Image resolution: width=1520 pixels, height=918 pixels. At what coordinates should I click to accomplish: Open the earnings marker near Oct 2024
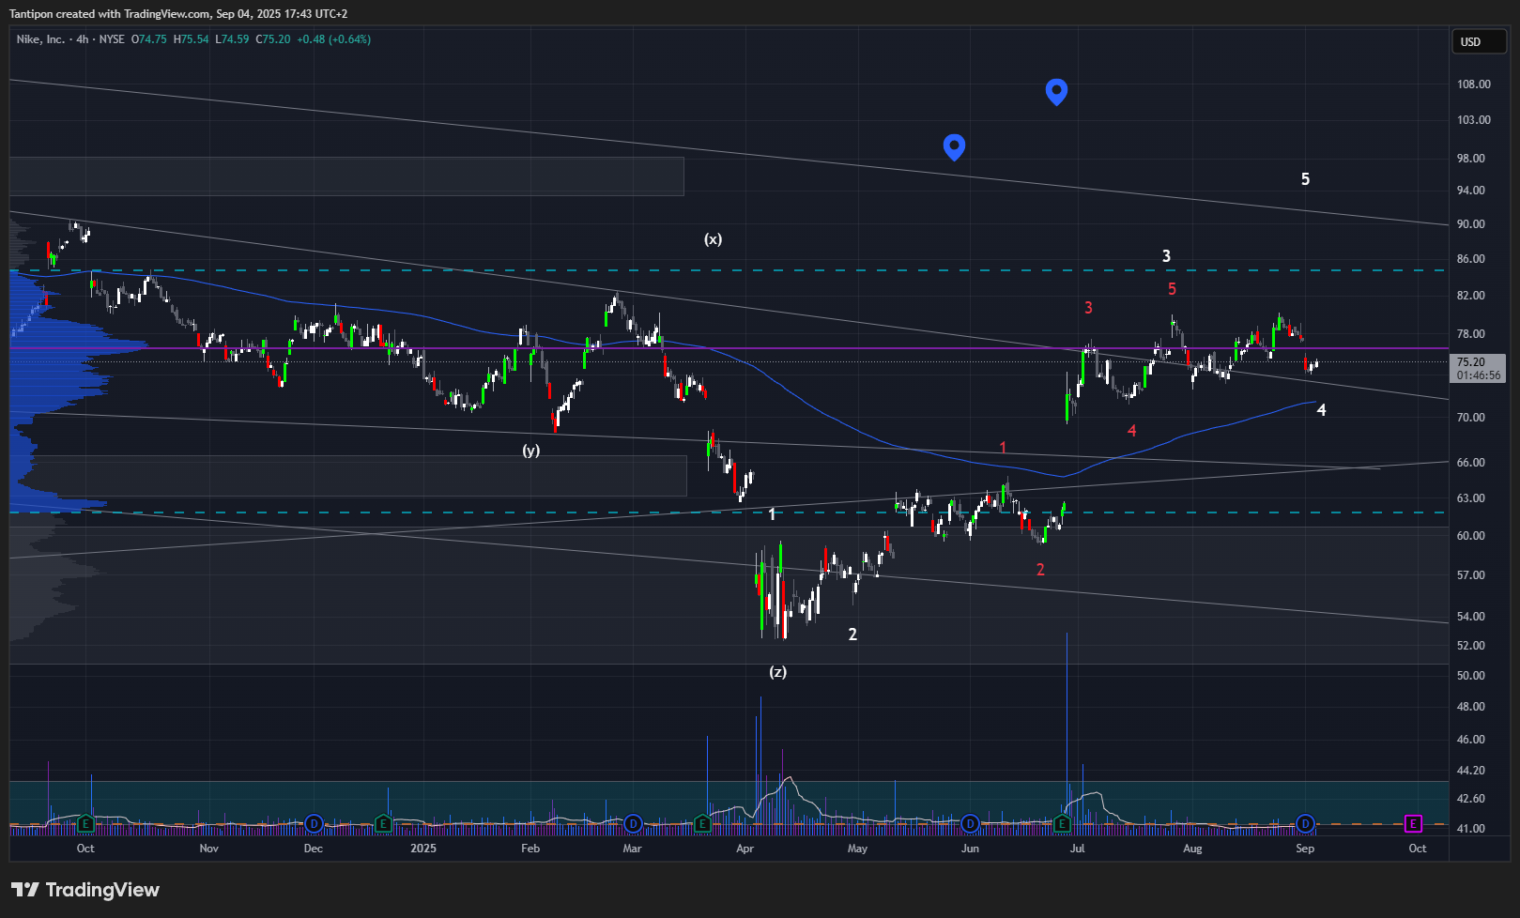85,824
